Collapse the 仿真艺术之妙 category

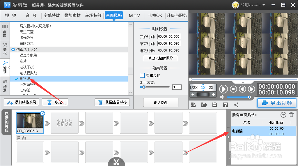click(13, 50)
